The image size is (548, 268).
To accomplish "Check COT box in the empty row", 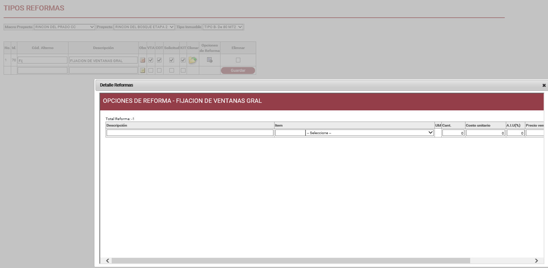I will (159, 70).
